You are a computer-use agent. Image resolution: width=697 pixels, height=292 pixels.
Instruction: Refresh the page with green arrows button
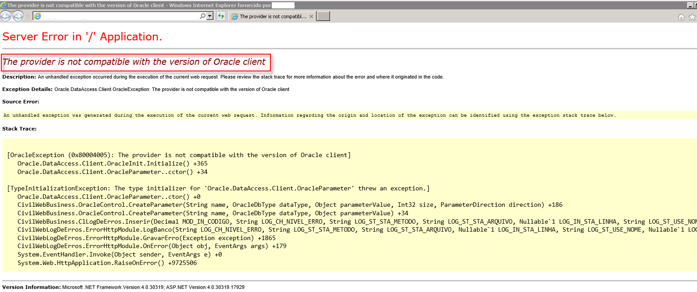click(x=221, y=16)
